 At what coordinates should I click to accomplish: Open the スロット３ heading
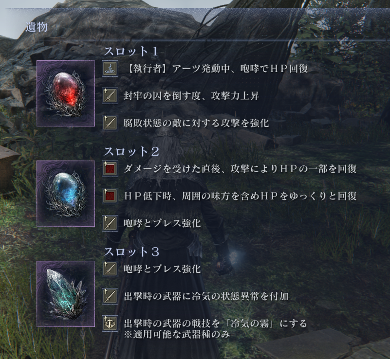tap(131, 251)
